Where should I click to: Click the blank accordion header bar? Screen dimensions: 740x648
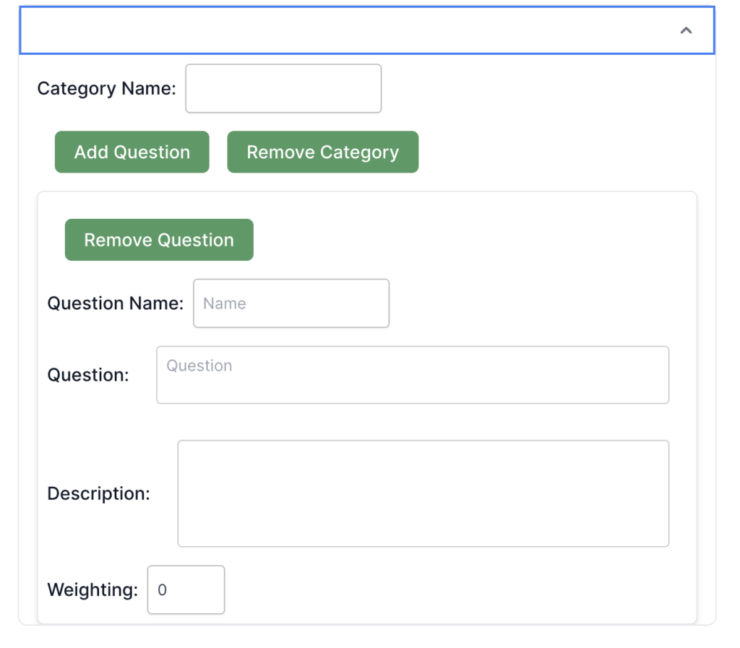point(347,30)
